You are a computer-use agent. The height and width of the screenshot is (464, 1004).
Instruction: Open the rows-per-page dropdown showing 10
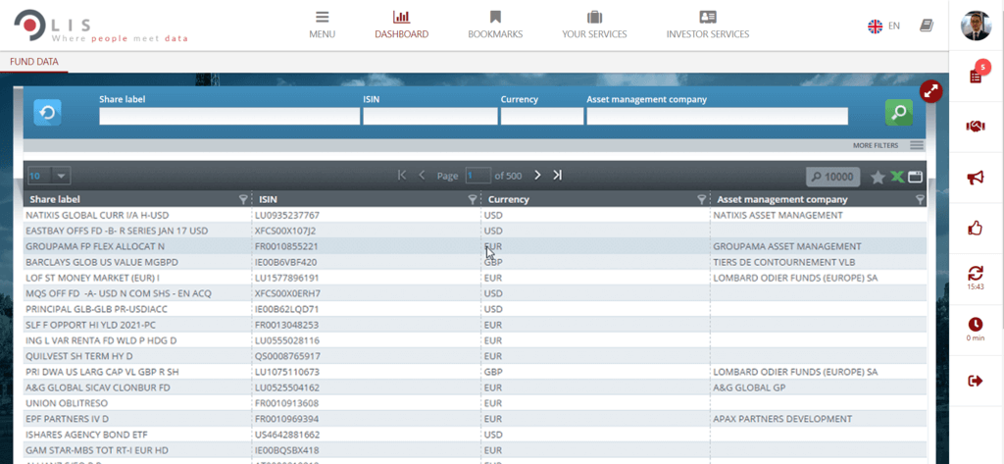coord(49,176)
